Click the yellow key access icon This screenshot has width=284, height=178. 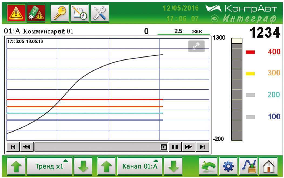click(60, 13)
